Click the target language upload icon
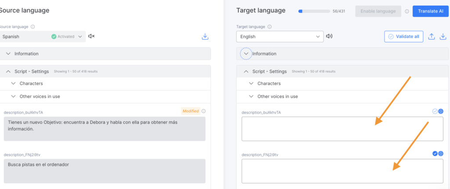 (x=432, y=37)
